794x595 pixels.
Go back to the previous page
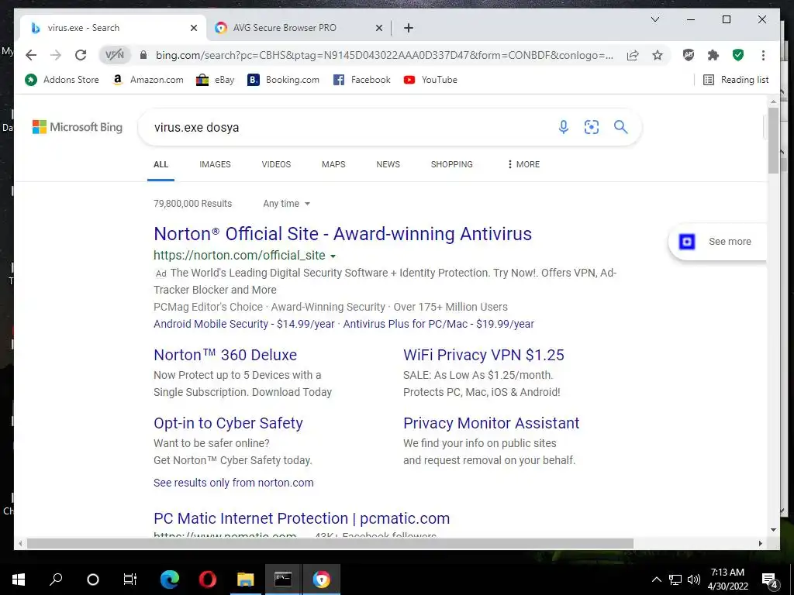[31, 55]
